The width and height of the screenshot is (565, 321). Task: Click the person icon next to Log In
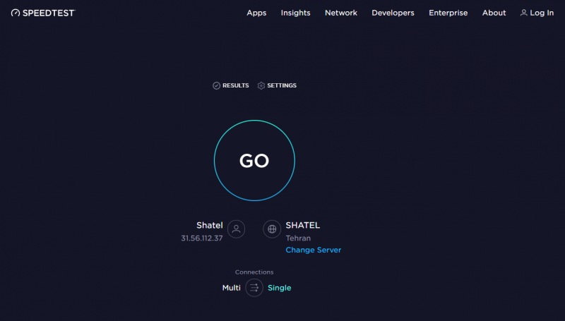click(523, 13)
